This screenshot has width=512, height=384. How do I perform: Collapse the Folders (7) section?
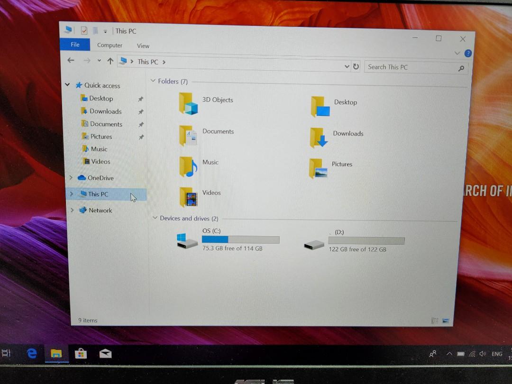[152, 81]
